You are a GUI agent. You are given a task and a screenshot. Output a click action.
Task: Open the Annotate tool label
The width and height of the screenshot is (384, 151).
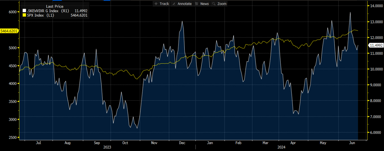(x=184, y=4)
